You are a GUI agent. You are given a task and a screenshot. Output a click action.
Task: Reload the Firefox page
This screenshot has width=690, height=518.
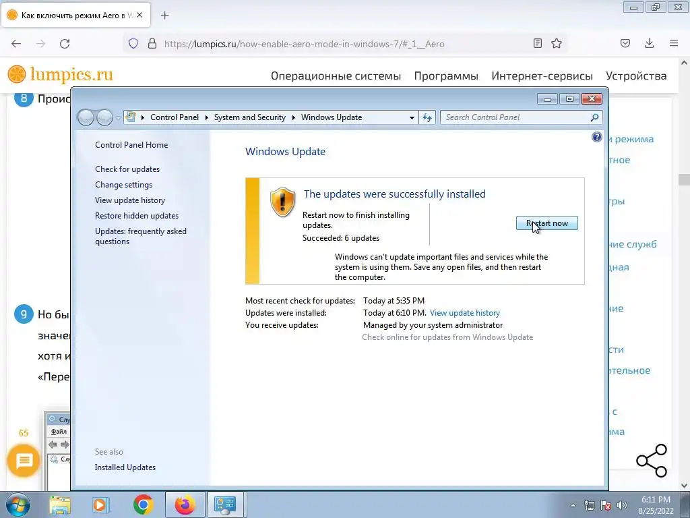[x=65, y=43]
